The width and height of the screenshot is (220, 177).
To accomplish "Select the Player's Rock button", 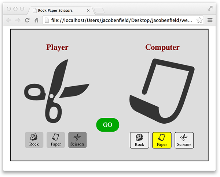I will (34, 140).
